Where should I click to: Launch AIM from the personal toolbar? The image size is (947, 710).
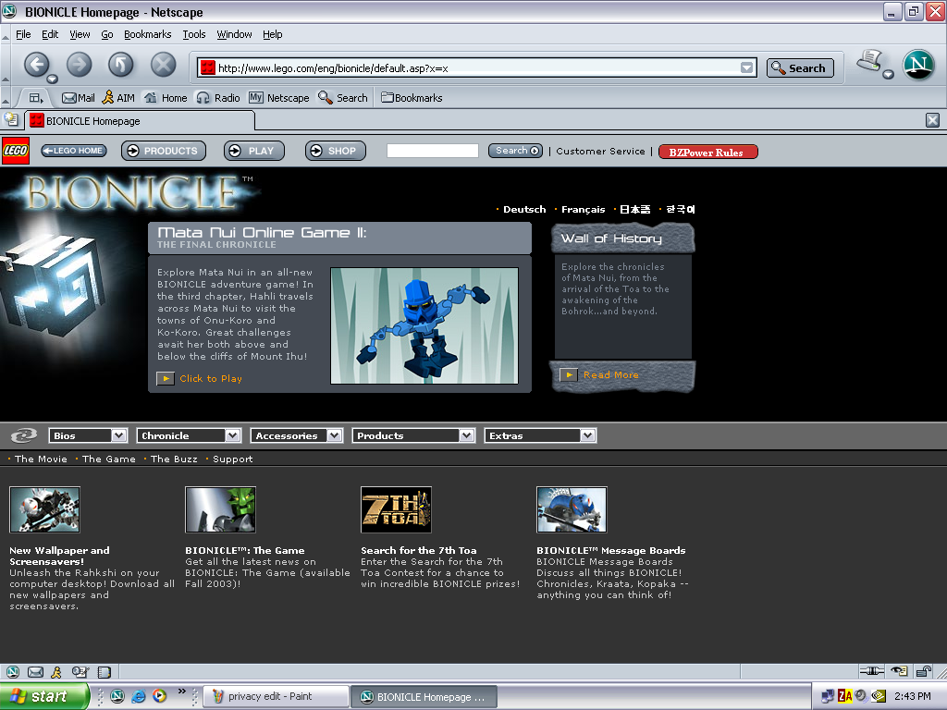(x=118, y=98)
